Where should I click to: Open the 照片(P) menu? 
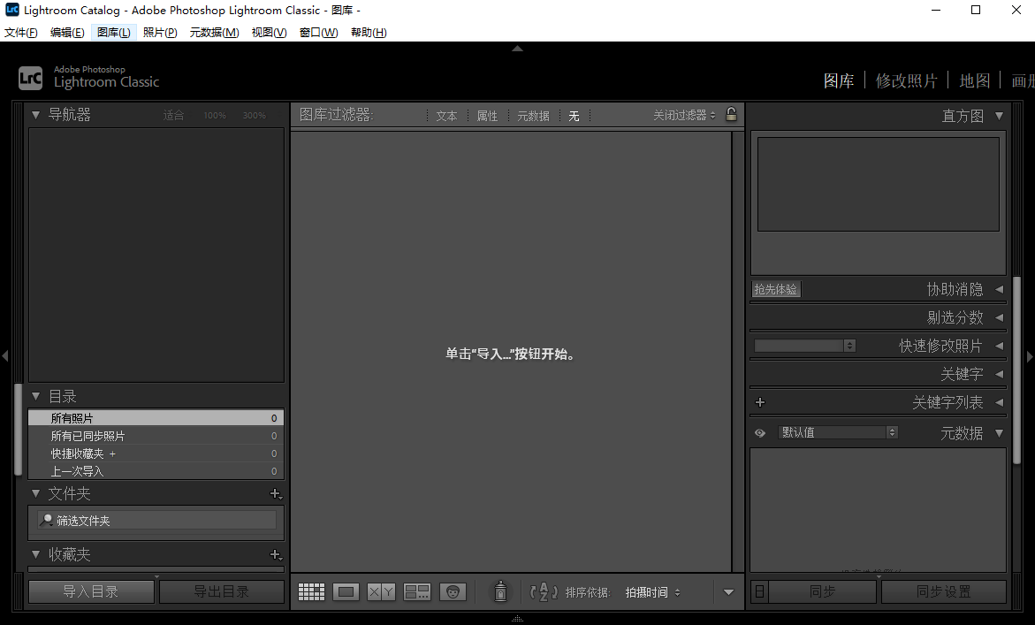[160, 33]
